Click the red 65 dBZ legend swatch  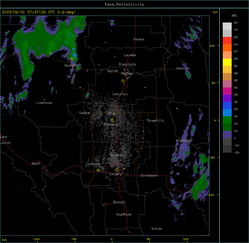227,41
